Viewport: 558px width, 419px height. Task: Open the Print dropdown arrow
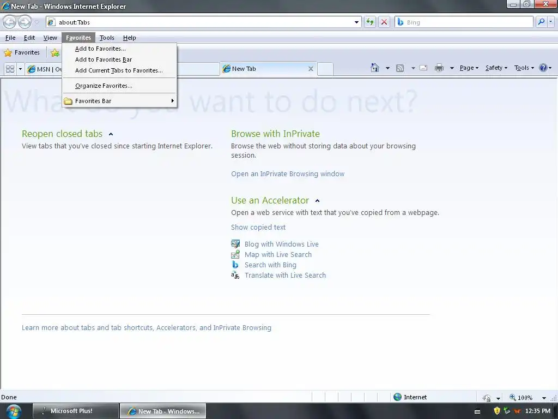point(452,68)
